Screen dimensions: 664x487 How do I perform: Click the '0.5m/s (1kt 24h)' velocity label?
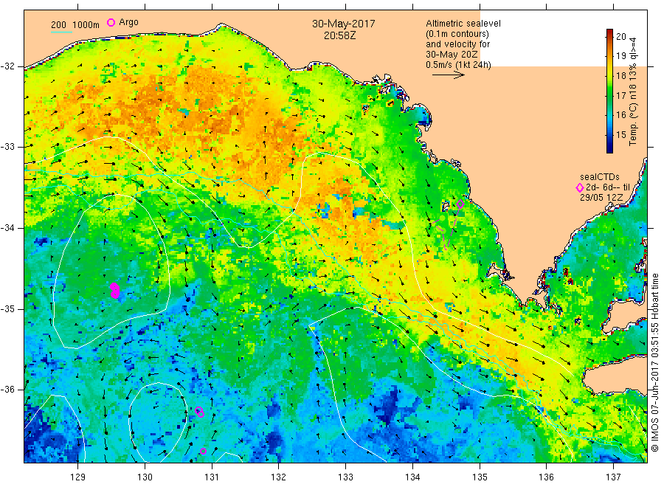point(458,65)
